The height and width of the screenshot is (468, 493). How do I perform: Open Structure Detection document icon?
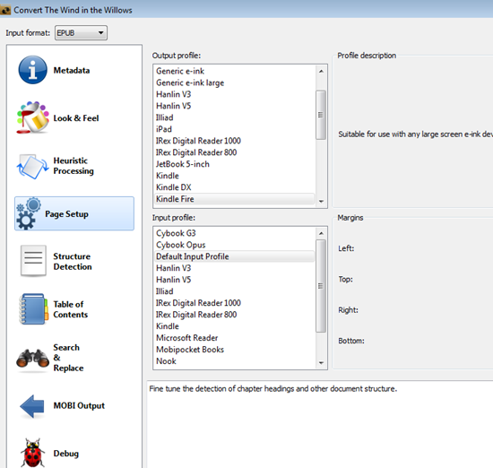[x=33, y=261]
